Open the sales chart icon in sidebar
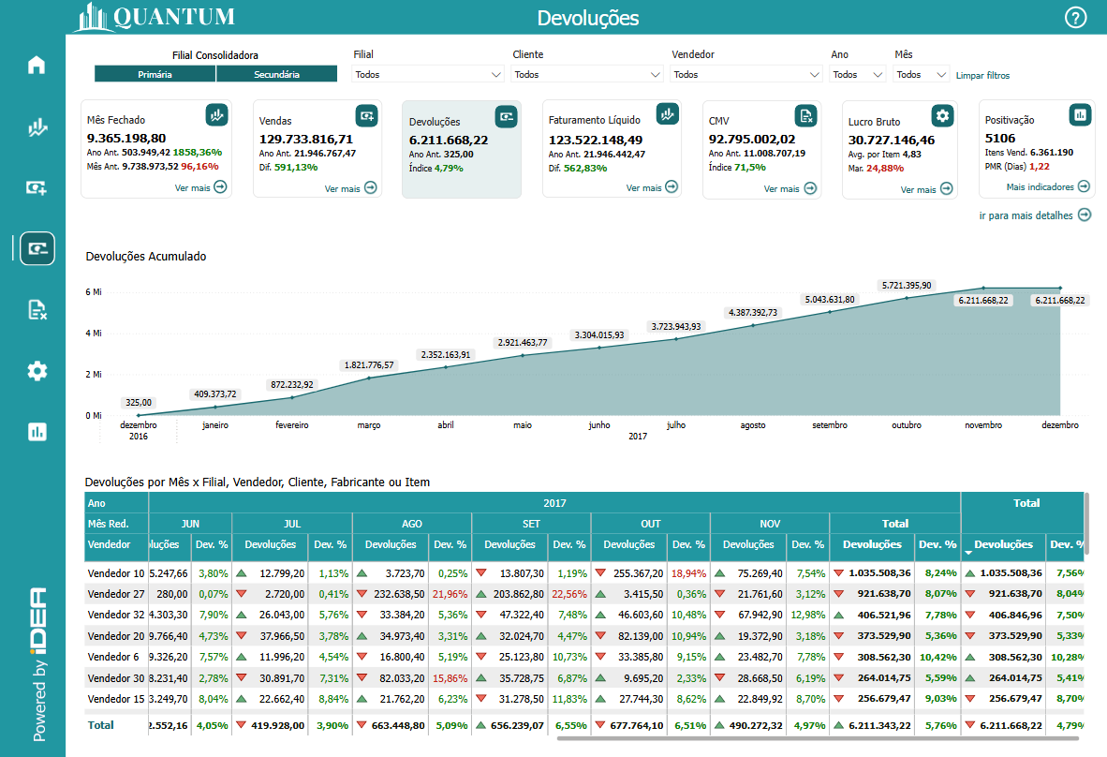Viewport: 1107px width, 757px height. click(37, 127)
